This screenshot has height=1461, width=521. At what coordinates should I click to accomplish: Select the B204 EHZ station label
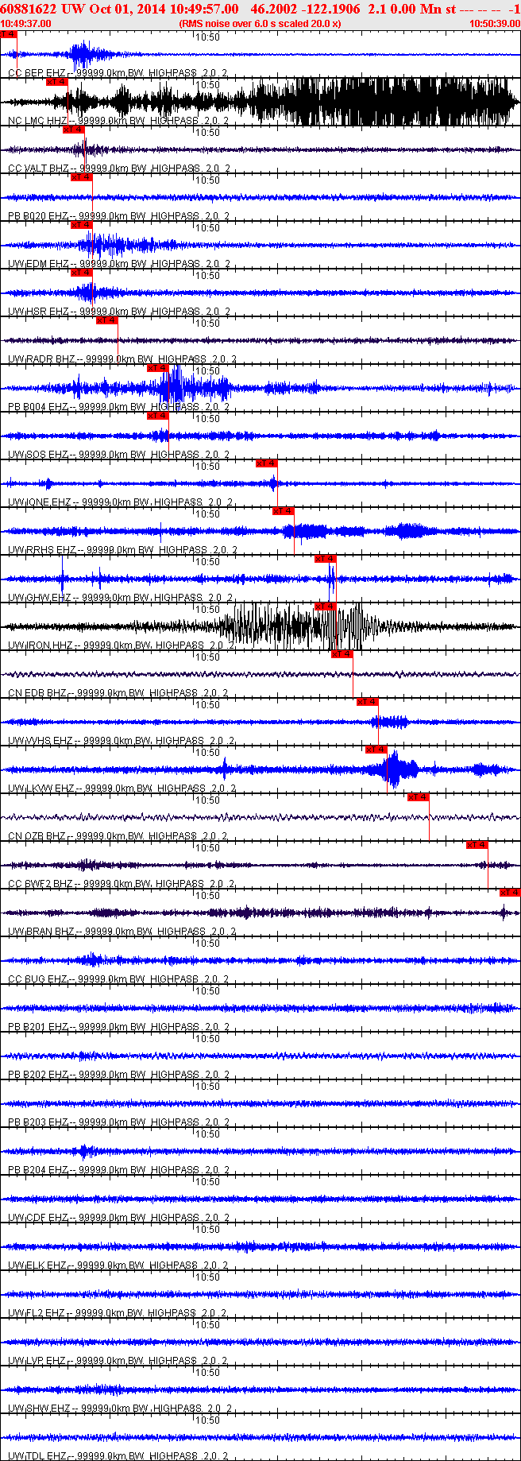point(118,1170)
